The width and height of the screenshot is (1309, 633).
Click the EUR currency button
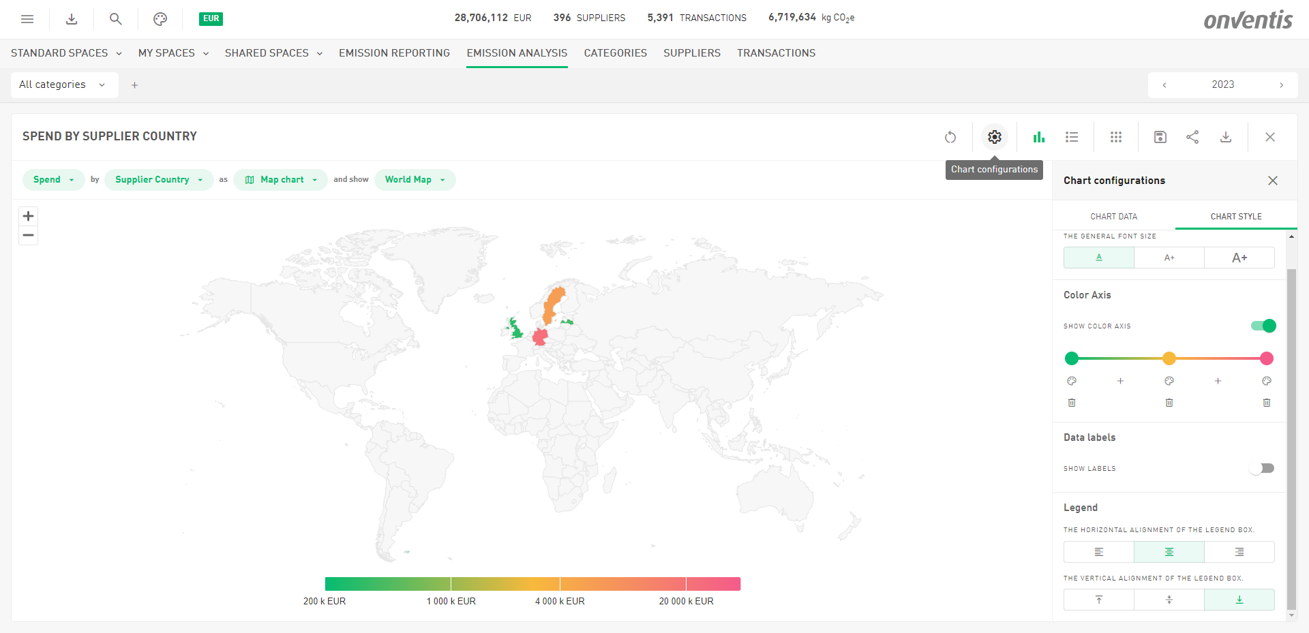[x=211, y=18]
